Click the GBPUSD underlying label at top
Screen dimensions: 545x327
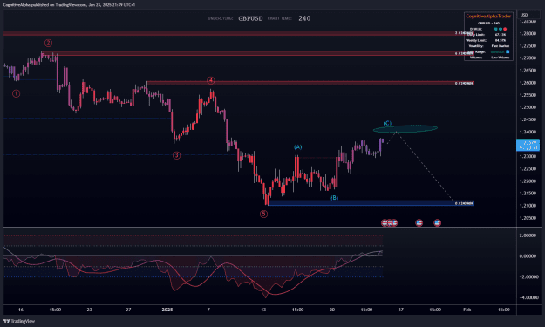tap(250, 18)
